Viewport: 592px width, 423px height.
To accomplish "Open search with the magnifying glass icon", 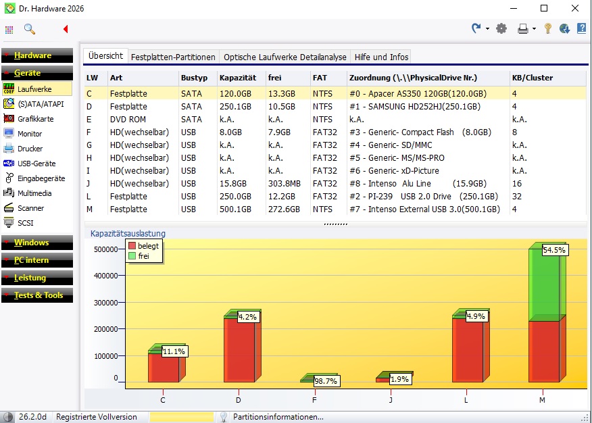I will (30, 29).
